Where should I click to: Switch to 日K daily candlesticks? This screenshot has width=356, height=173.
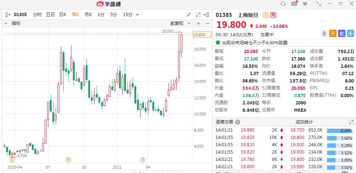point(63,15)
